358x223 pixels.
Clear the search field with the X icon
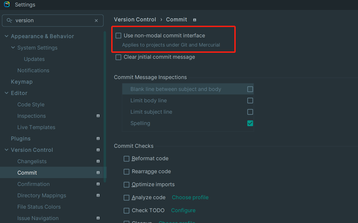coord(96,21)
